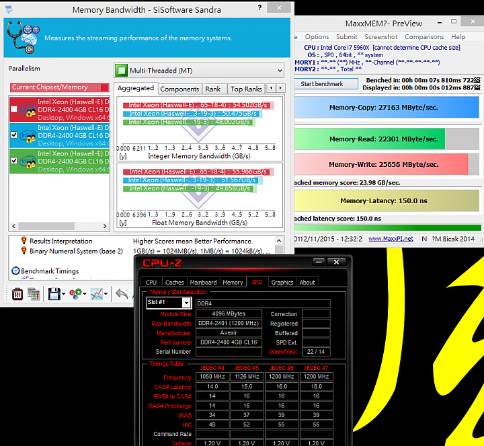Click the Sandra options (red panel) toolbar icon
The width and height of the screenshot is (484, 446).
(17, 294)
